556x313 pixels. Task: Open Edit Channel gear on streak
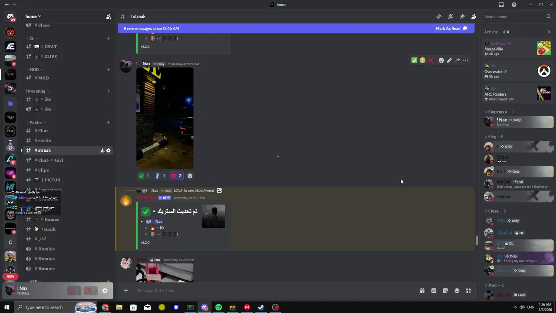(108, 150)
